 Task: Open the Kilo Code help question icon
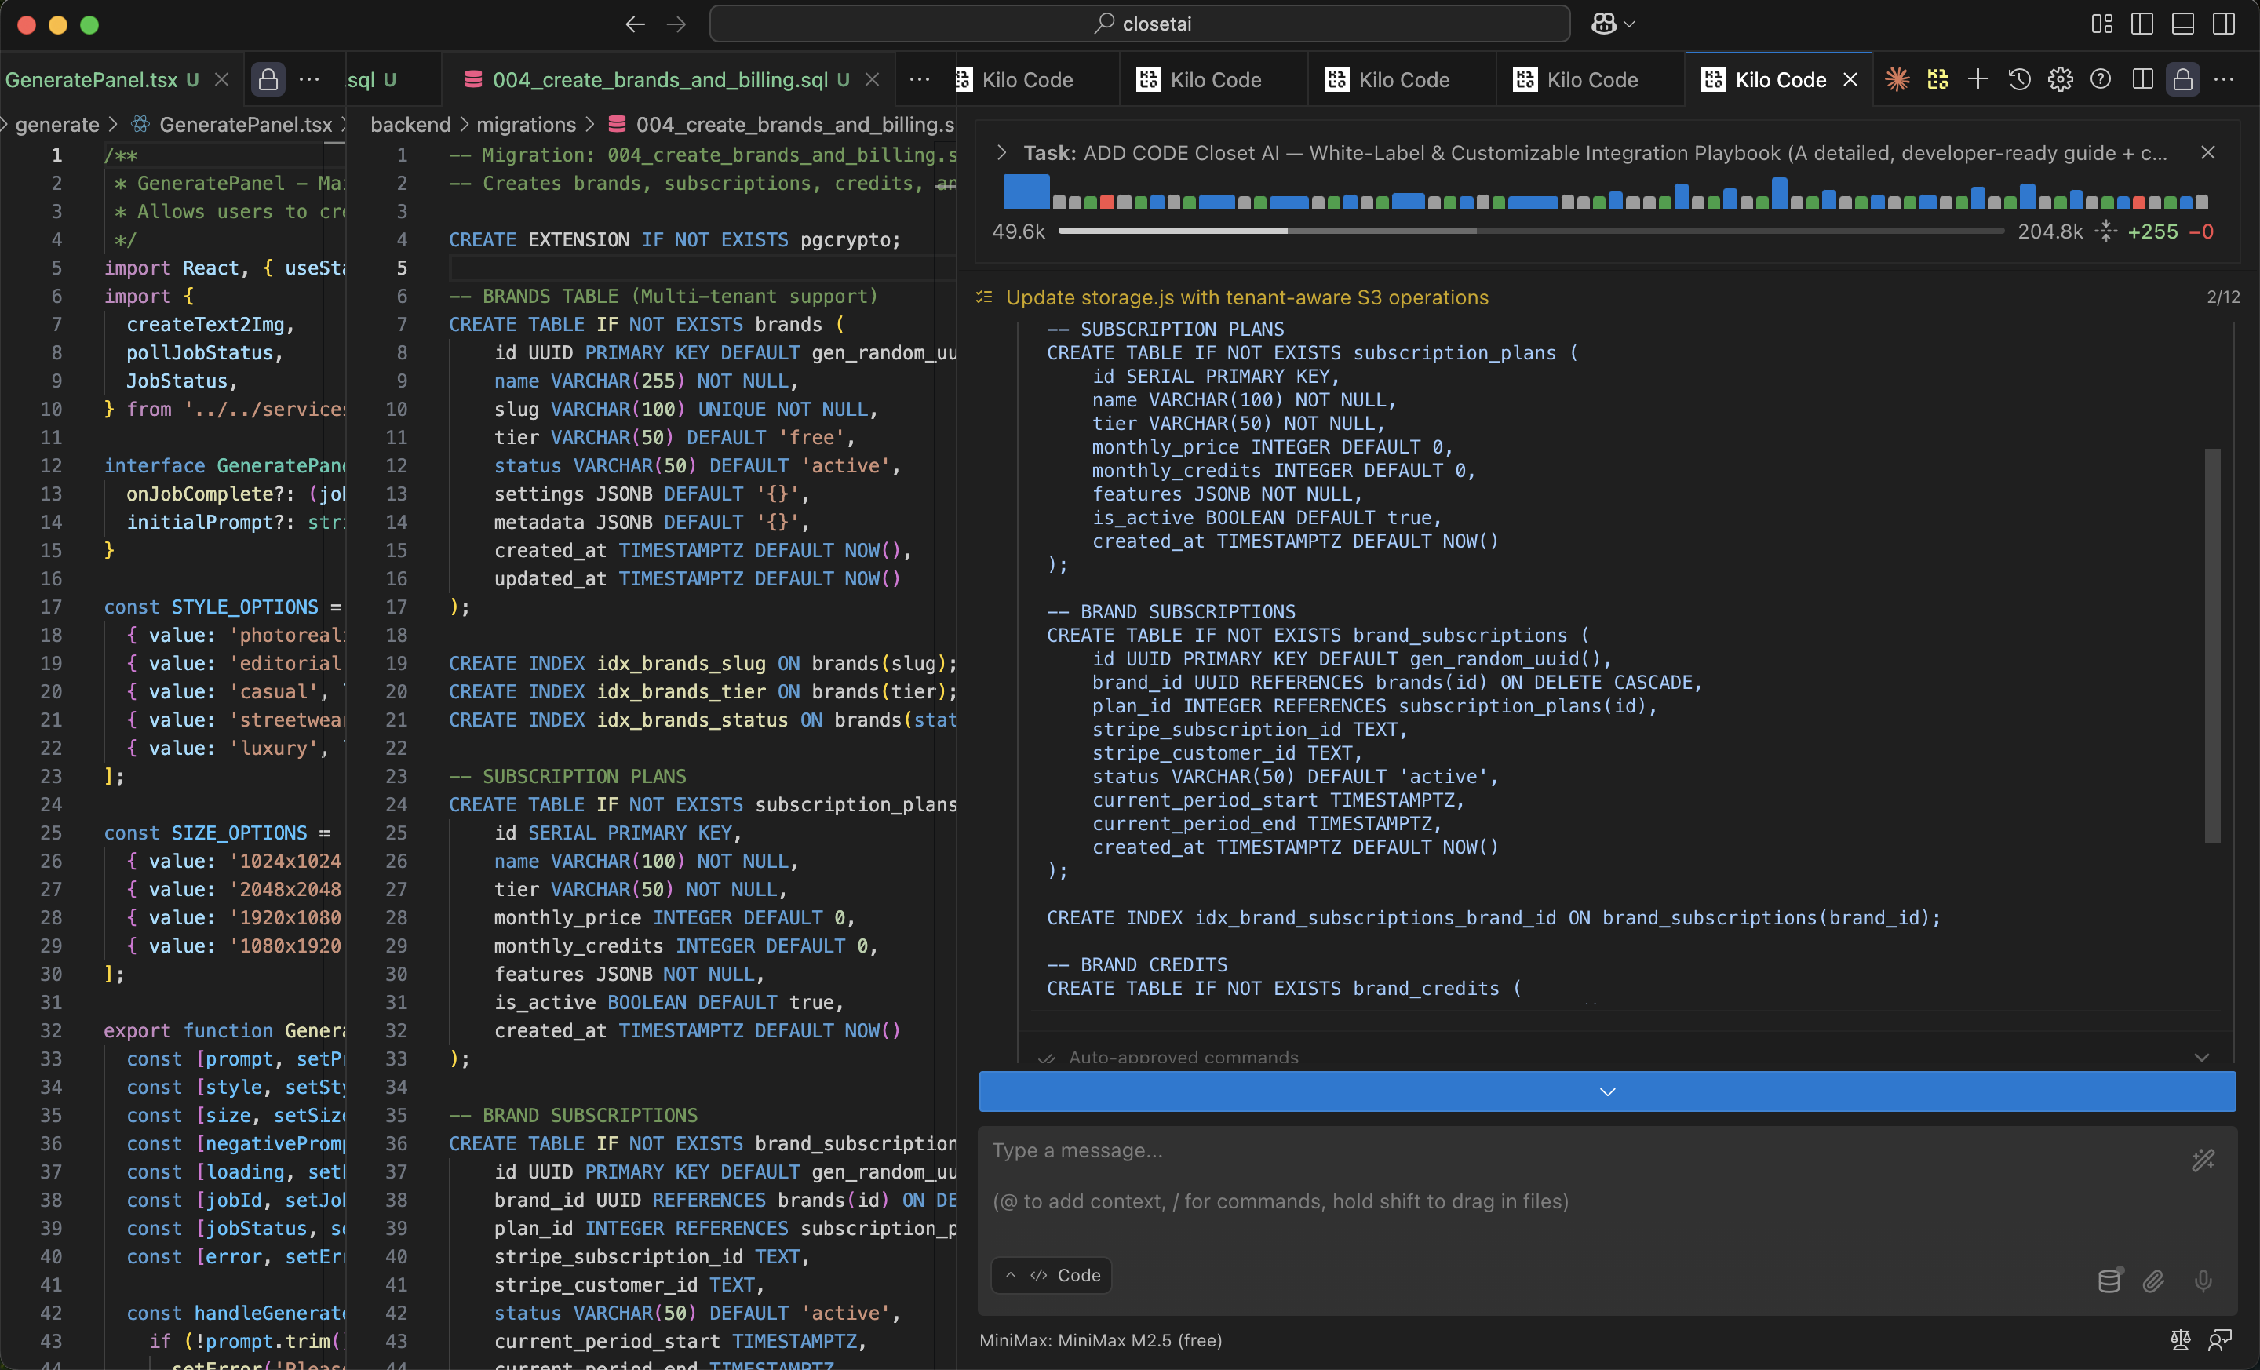tap(2101, 80)
